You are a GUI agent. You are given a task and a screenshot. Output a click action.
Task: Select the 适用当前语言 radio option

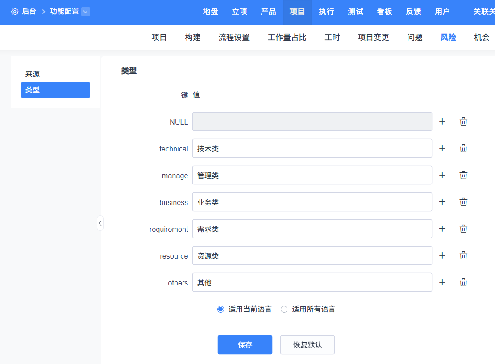click(220, 309)
